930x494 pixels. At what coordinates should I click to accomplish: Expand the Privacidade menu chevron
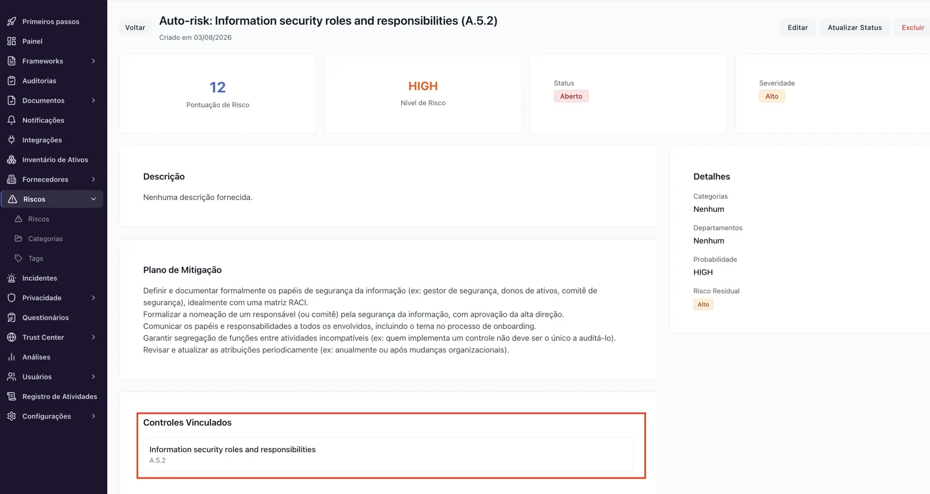(93, 298)
